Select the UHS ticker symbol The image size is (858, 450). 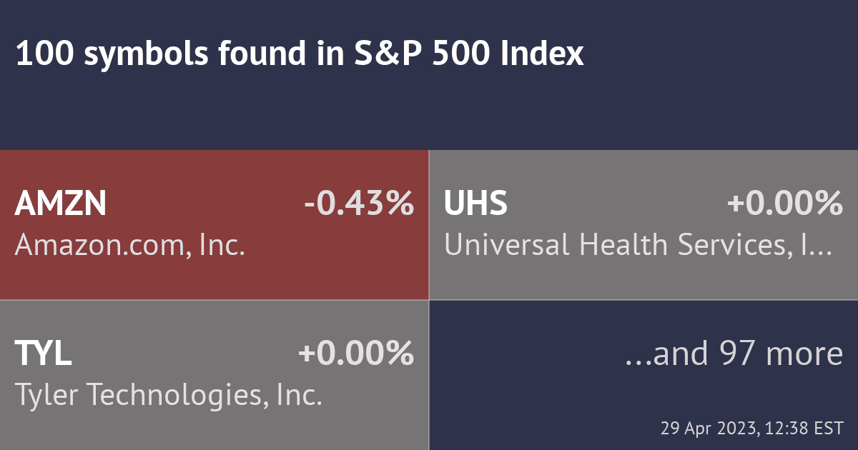click(x=475, y=204)
